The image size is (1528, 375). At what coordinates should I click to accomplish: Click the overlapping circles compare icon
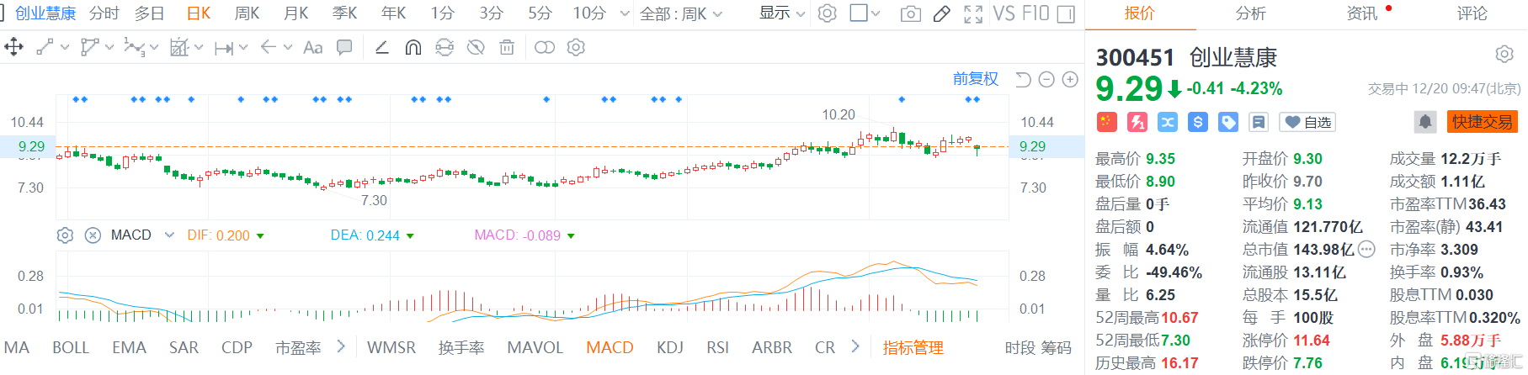545,48
